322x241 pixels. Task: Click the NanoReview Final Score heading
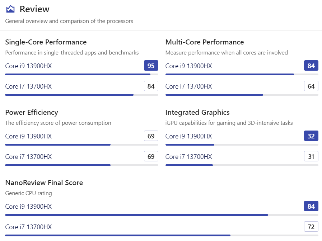[44, 183]
